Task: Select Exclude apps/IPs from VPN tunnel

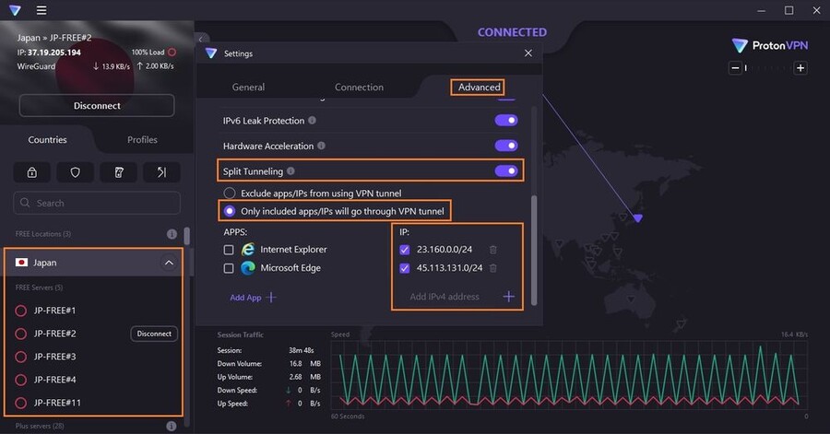Action: click(230, 193)
